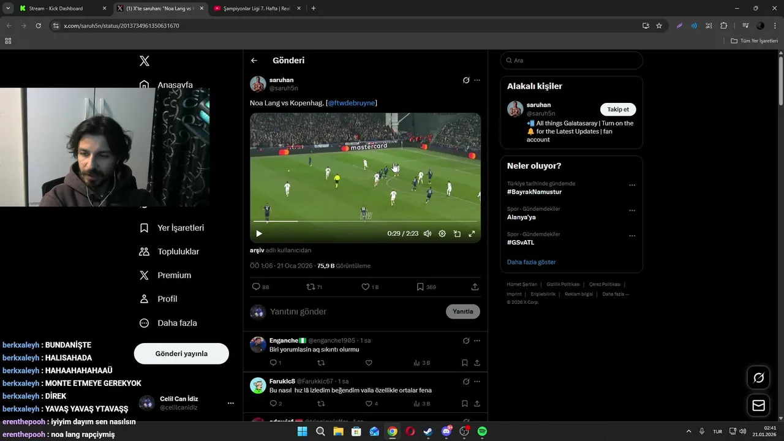Bookmark page with the star icon
The height and width of the screenshot is (441, 784).
click(x=659, y=26)
